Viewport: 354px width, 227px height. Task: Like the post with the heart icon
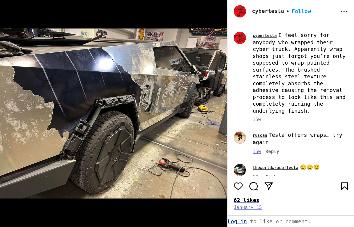coord(238,186)
